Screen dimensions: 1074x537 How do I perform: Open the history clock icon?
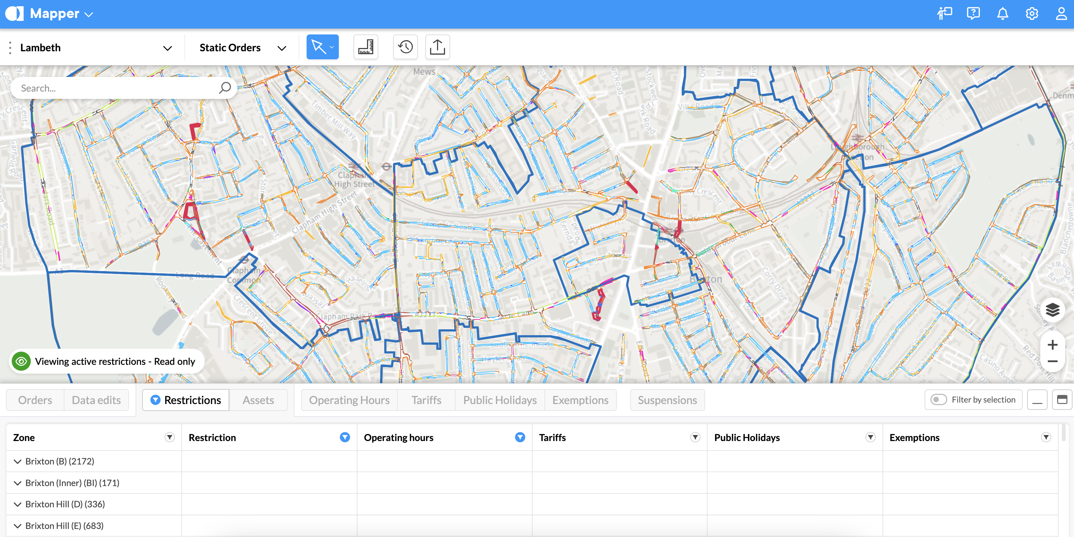pyautogui.click(x=405, y=47)
